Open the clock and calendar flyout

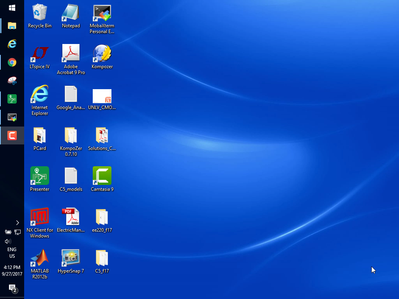(x=12, y=271)
